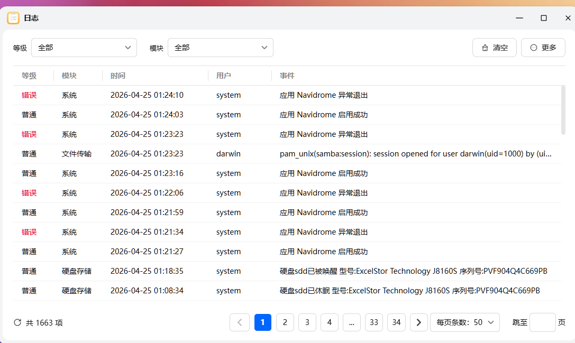Click the previous page arrow
The image size is (575, 343).
tap(240, 322)
